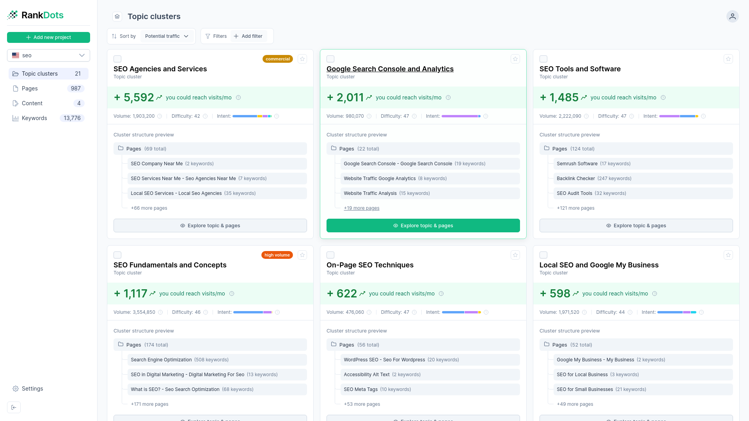
Task: Open Keywords in sidebar
Action: 48,118
